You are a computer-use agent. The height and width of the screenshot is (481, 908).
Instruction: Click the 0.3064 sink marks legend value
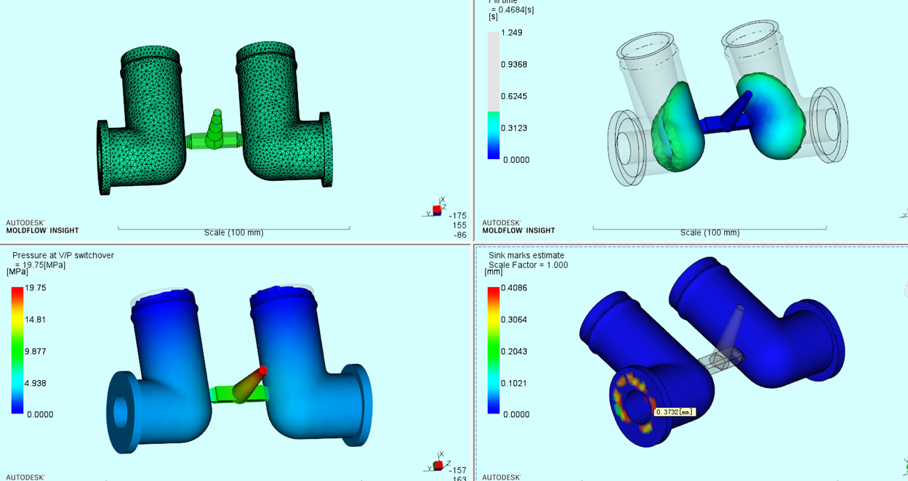tap(514, 320)
